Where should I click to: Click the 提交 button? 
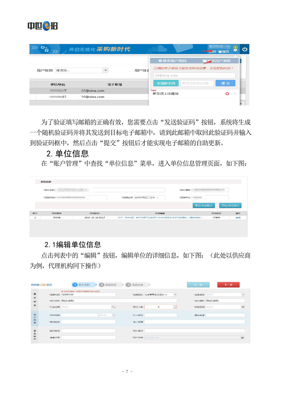pos(225,83)
